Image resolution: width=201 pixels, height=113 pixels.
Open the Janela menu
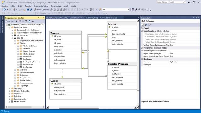click(x=66, y=6)
